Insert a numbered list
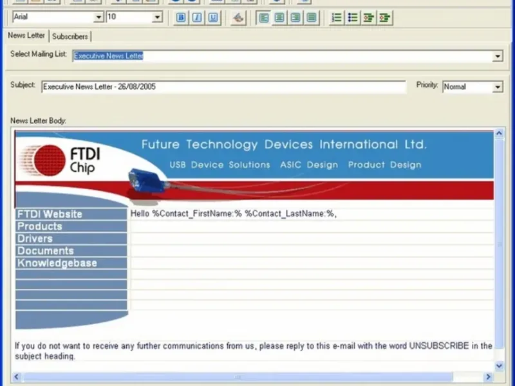The height and width of the screenshot is (386, 515). click(x=337, y=17)
